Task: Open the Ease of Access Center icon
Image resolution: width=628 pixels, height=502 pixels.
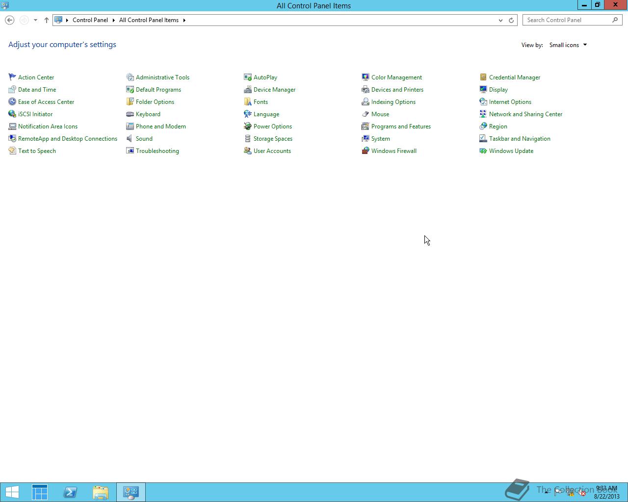Action: pyautogui.click(x=12, y=101)
